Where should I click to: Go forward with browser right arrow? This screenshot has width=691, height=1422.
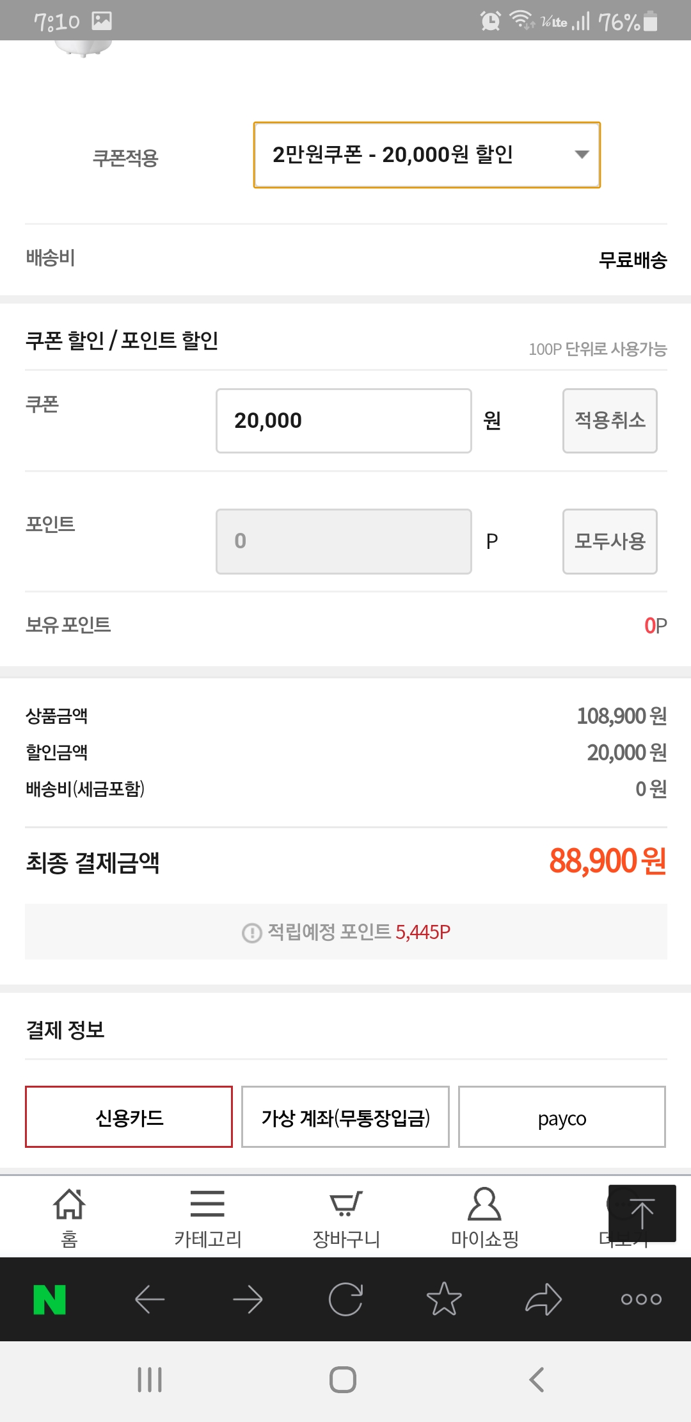click(248, 1300)
